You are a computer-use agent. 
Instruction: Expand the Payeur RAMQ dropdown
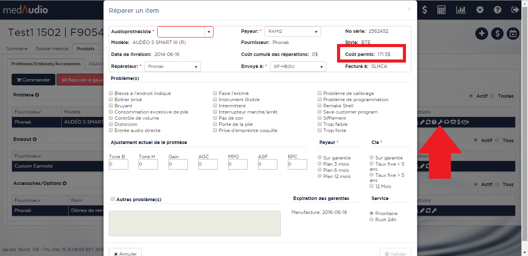click(292, 32)
